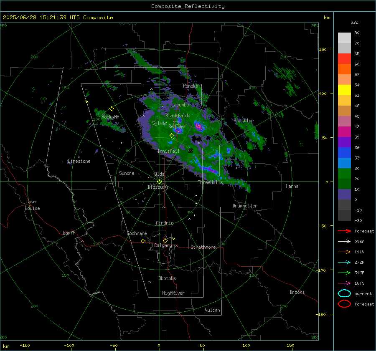Select the blue 33-36 dBZ swatch

coord(344,153)
